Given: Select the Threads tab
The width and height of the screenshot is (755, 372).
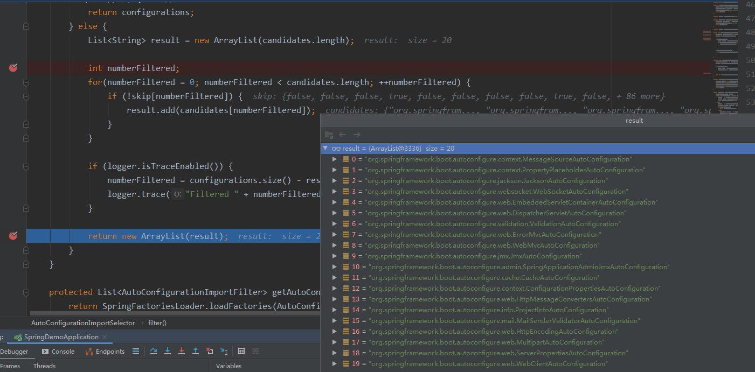Looking at the screenshot, I should pyautogui.click(x=44, y=366).
